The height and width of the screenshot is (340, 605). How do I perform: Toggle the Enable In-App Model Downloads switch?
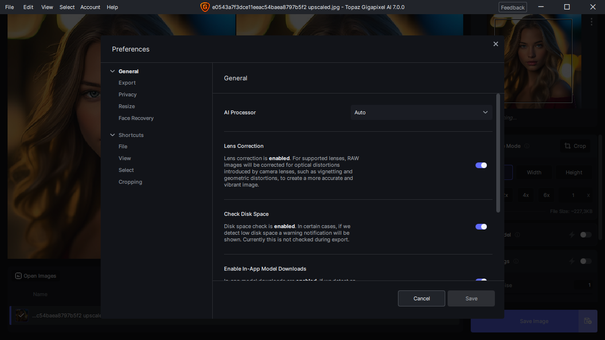coord(481,280)
